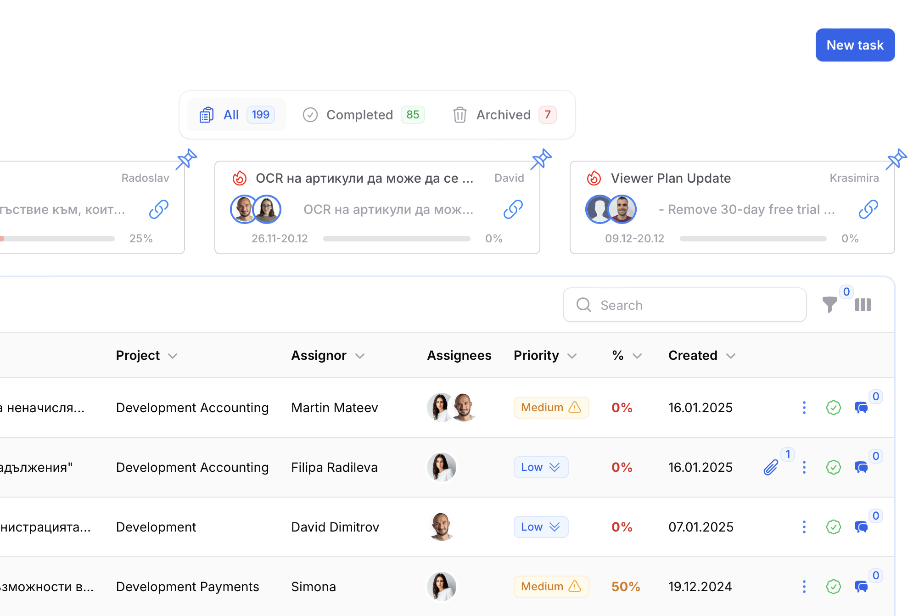Mark Simona's task as complete
The image size is (919, 616).
(x=833, y=587)
